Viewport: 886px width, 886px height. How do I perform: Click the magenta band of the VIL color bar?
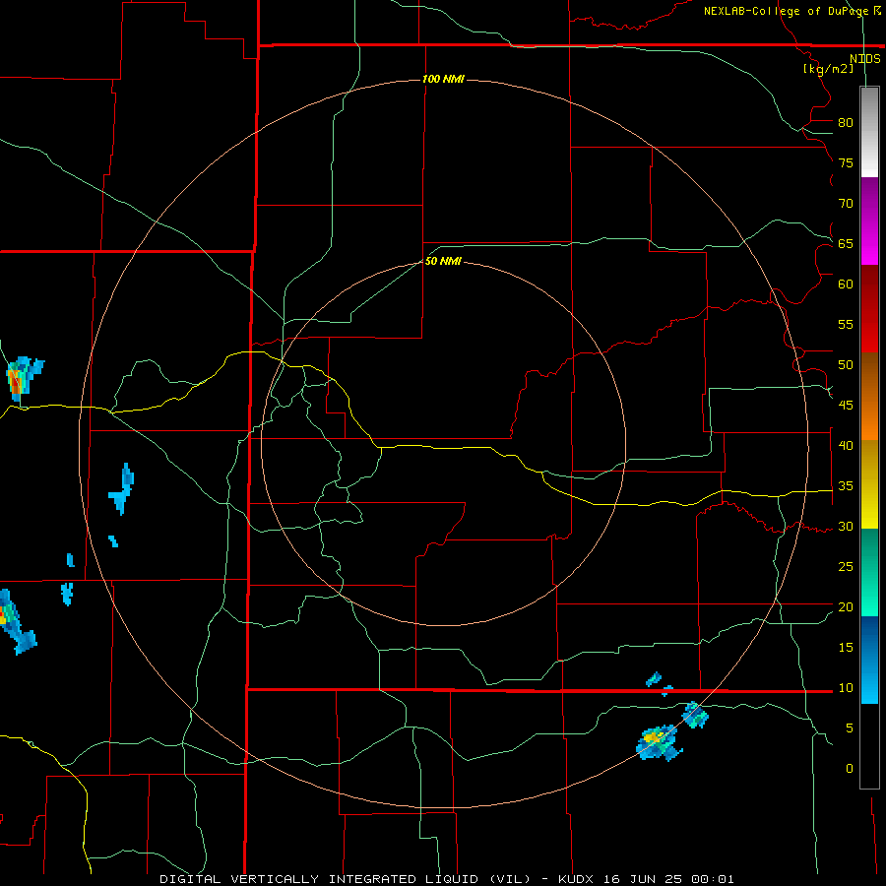point(869,221)
